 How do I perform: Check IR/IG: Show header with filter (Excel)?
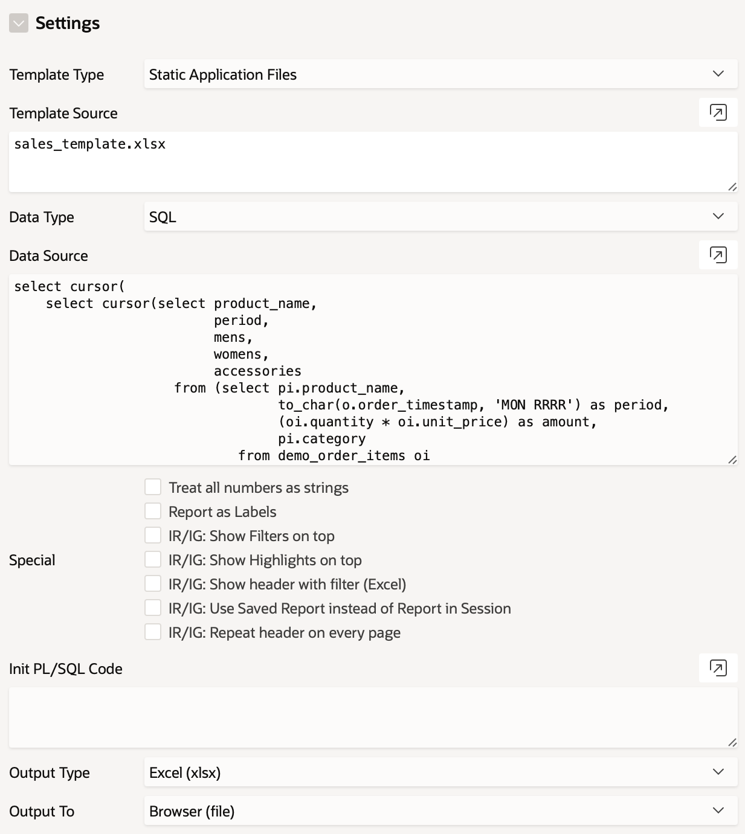click(x=153, y=584)
